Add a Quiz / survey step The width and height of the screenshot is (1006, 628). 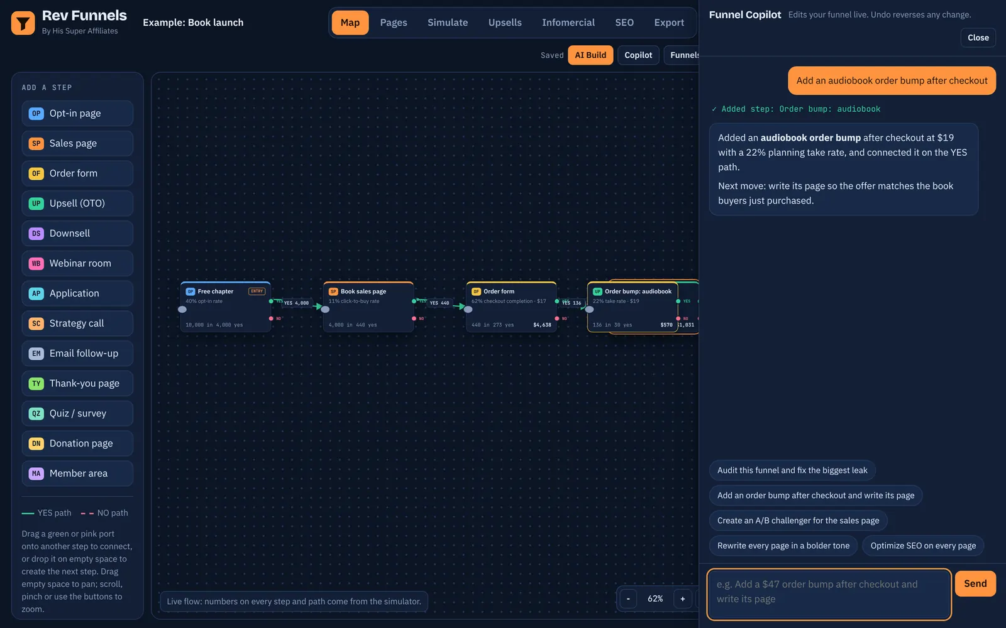pos(77,413)
